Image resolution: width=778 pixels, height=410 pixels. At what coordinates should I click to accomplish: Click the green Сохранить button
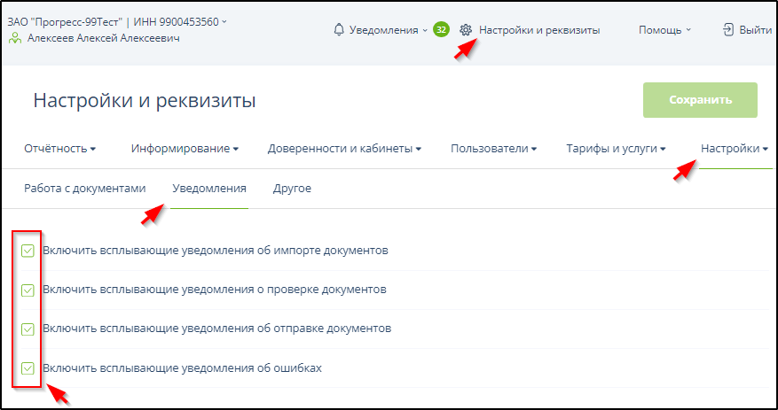[700, 100]
